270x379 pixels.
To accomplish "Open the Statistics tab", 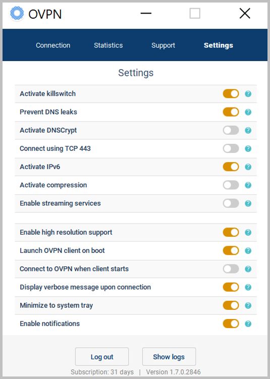I will pos(109,45).
